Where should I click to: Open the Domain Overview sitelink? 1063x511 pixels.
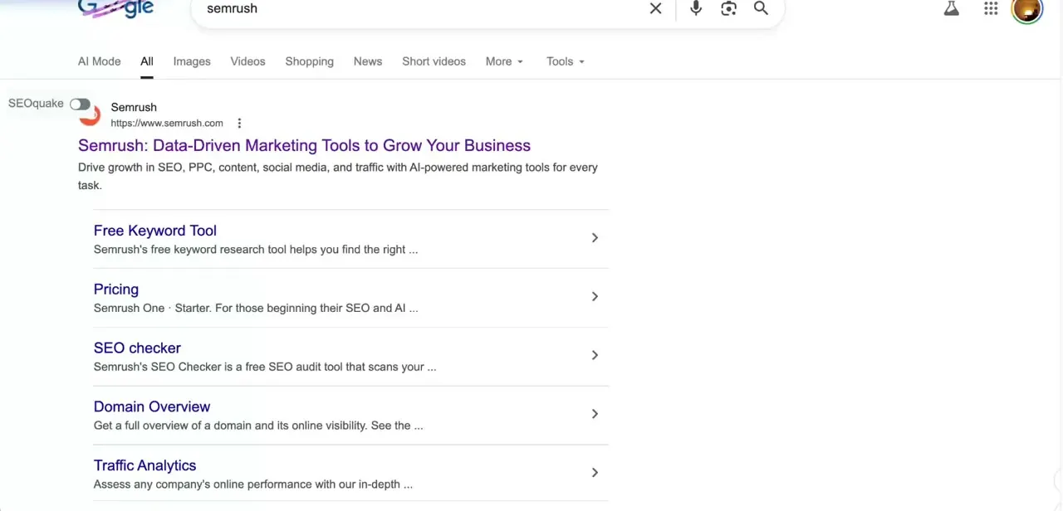[152, 406]
